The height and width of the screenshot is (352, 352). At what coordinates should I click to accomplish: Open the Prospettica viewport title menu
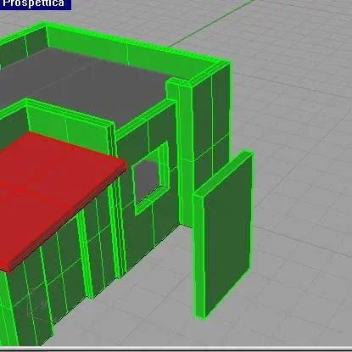35,4
